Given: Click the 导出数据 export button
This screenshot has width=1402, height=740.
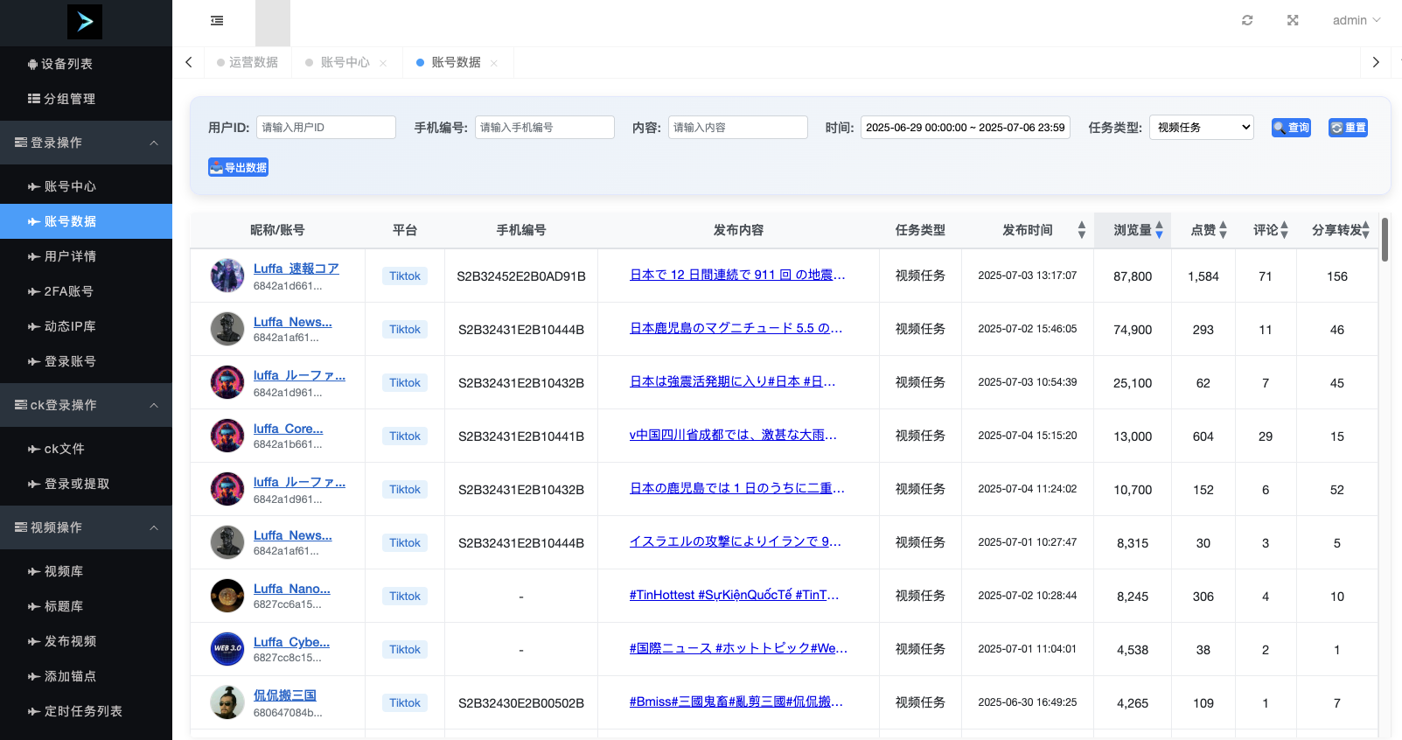Looking at the screenshot, I should pos(238,167).
